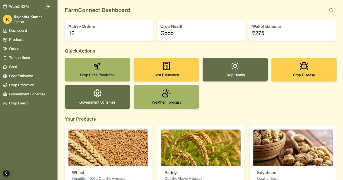Click the calculator icon for Cost Estimation
Screen dimensions: 343x180
click(166, 66)
